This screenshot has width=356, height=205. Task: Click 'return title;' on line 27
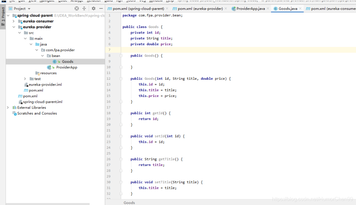[152, 165]
